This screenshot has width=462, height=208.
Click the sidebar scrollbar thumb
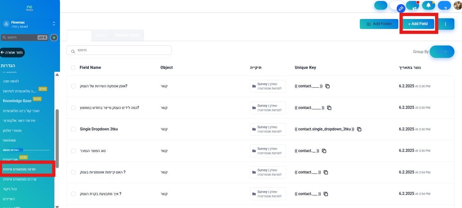(57, 138)
